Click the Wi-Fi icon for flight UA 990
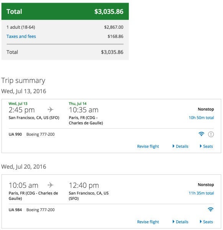Screen dimensions: 223x230 click(x=201, y=134)
